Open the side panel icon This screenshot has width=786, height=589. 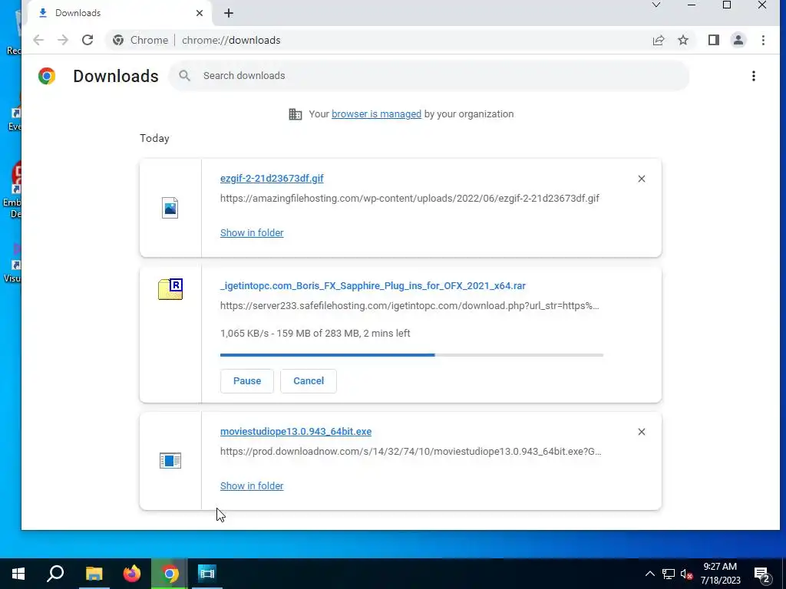coord(714,40)
